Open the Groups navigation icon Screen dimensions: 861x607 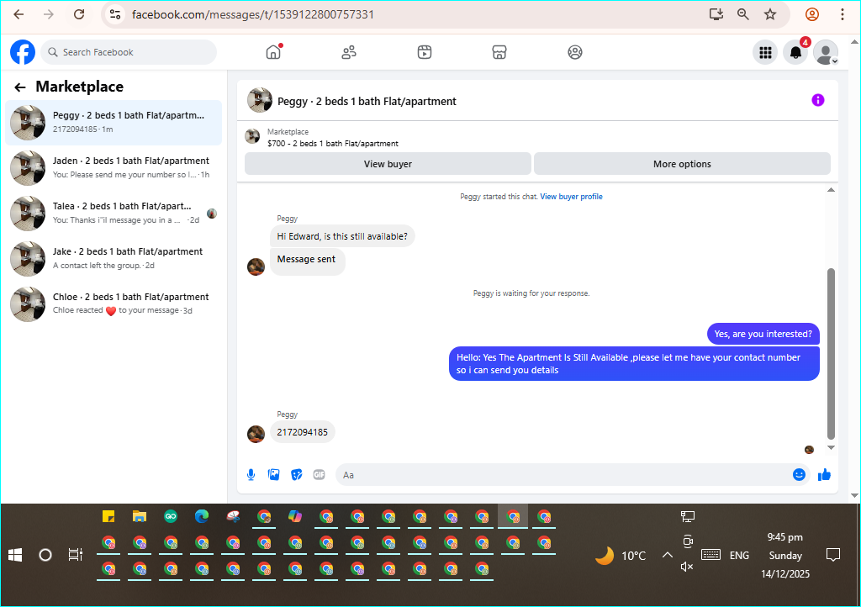[x=575, y=52]
